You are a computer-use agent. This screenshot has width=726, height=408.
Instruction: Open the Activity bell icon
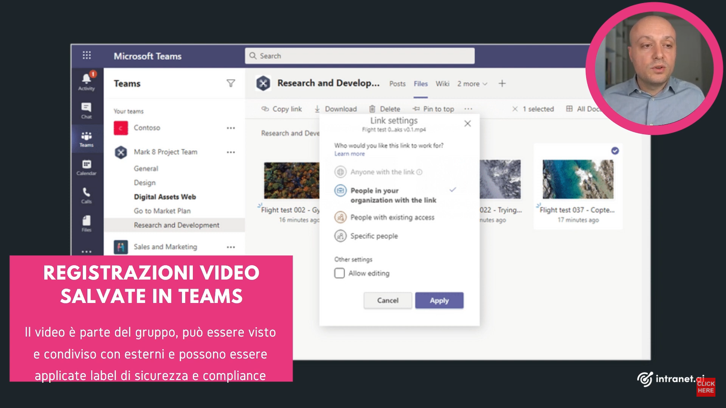click(87, 81)
